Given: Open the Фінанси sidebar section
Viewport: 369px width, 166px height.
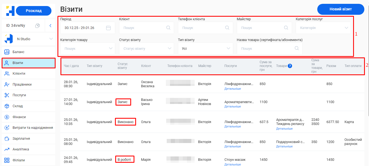Looking at the screenshot, I should point(19,117).
